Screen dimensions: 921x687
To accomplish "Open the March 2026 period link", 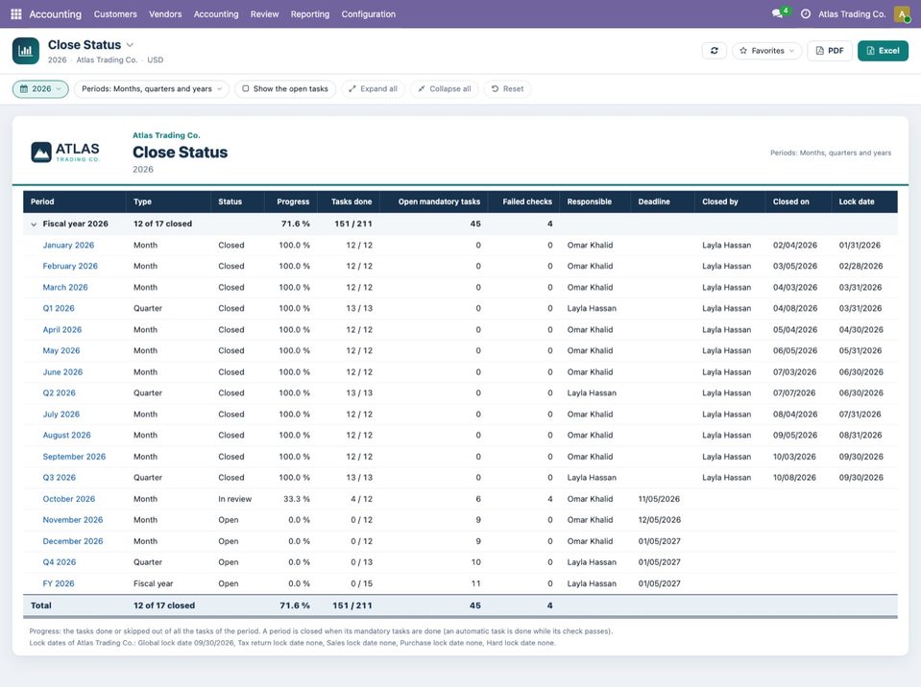I will pyautogui.click(x=64, y=288).
